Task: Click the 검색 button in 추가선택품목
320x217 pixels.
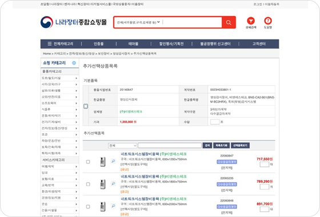Action: tap(207, 146)
